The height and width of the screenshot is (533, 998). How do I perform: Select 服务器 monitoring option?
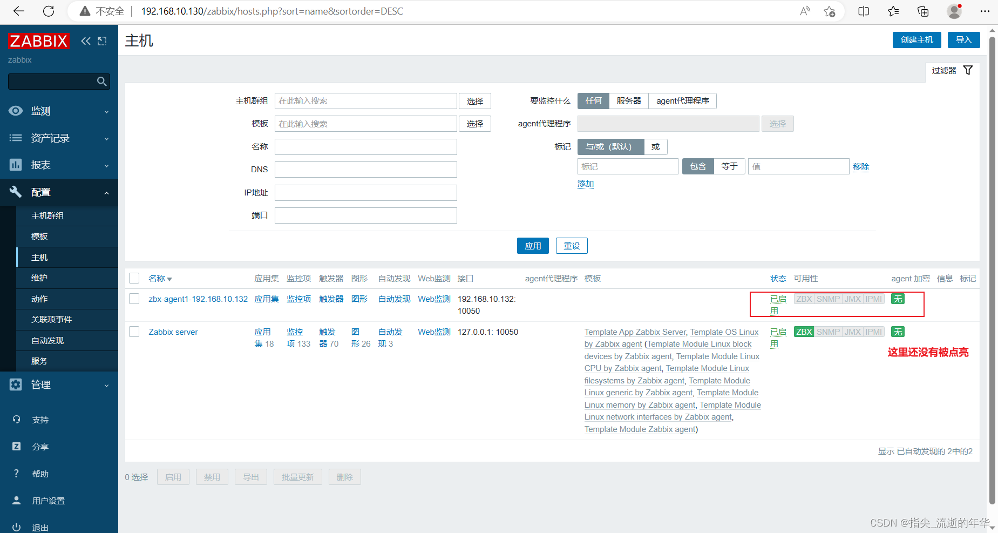[629, 101]
